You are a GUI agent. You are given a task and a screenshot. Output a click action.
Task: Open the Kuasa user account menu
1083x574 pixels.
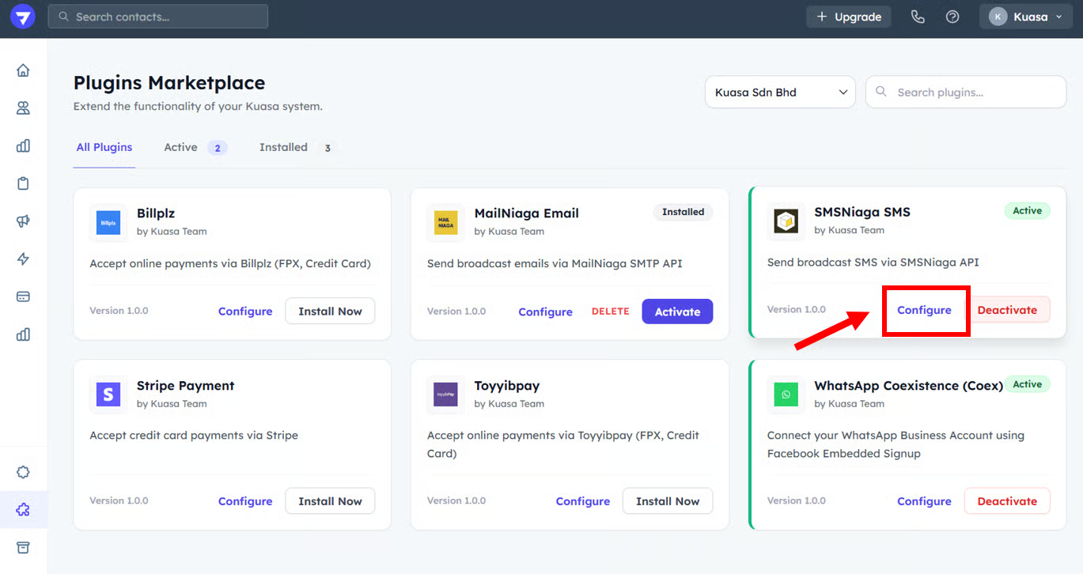point(1025,17)
